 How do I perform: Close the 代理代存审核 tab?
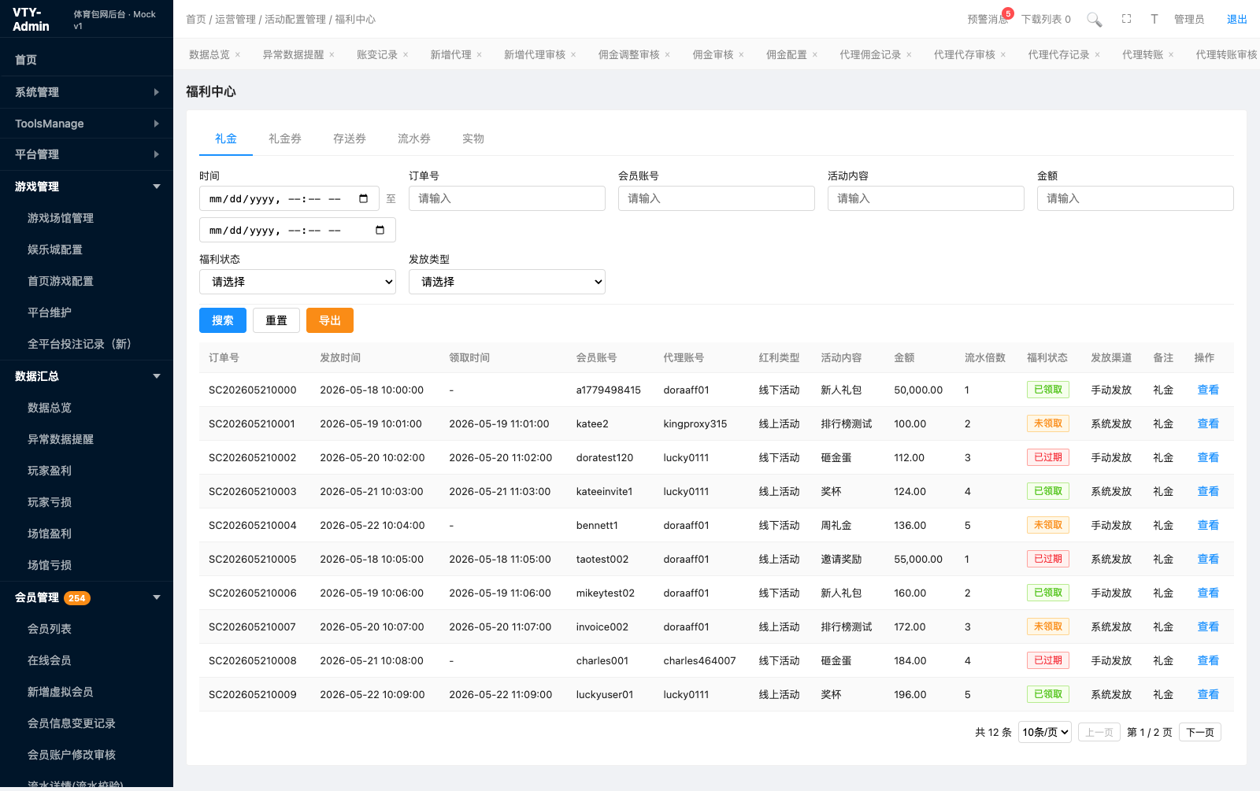pyautogui.click(x=1002, y=54)
